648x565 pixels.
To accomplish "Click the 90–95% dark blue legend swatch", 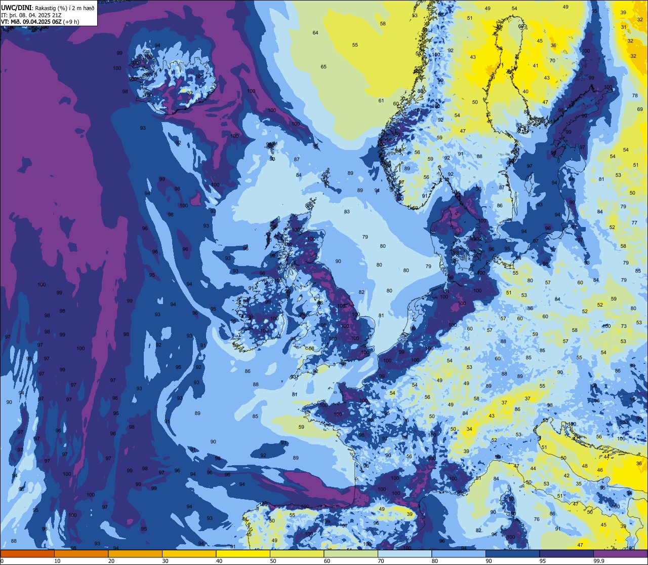I will click(512, 553).
